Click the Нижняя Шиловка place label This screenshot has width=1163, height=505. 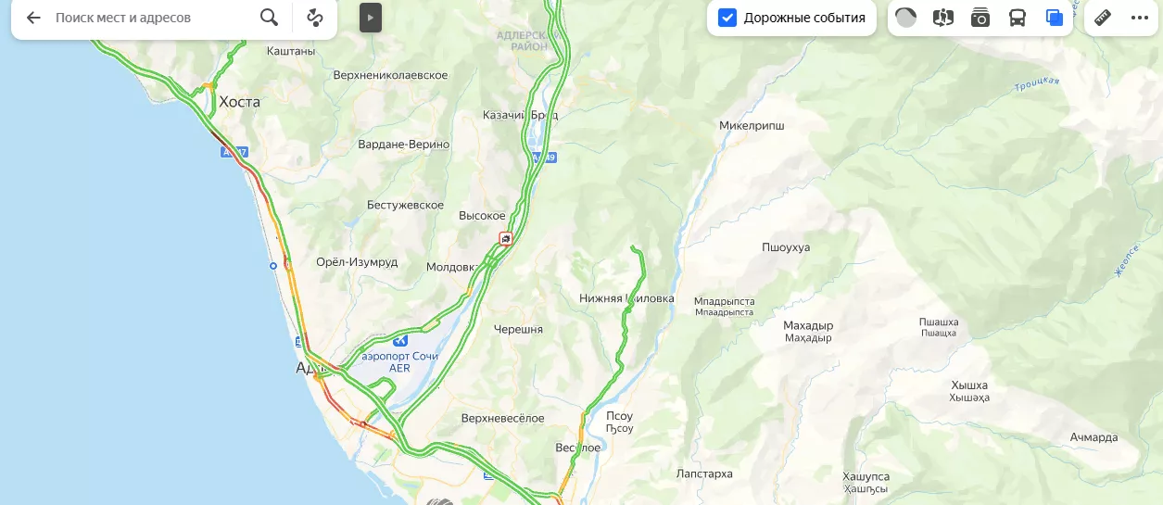626,298
